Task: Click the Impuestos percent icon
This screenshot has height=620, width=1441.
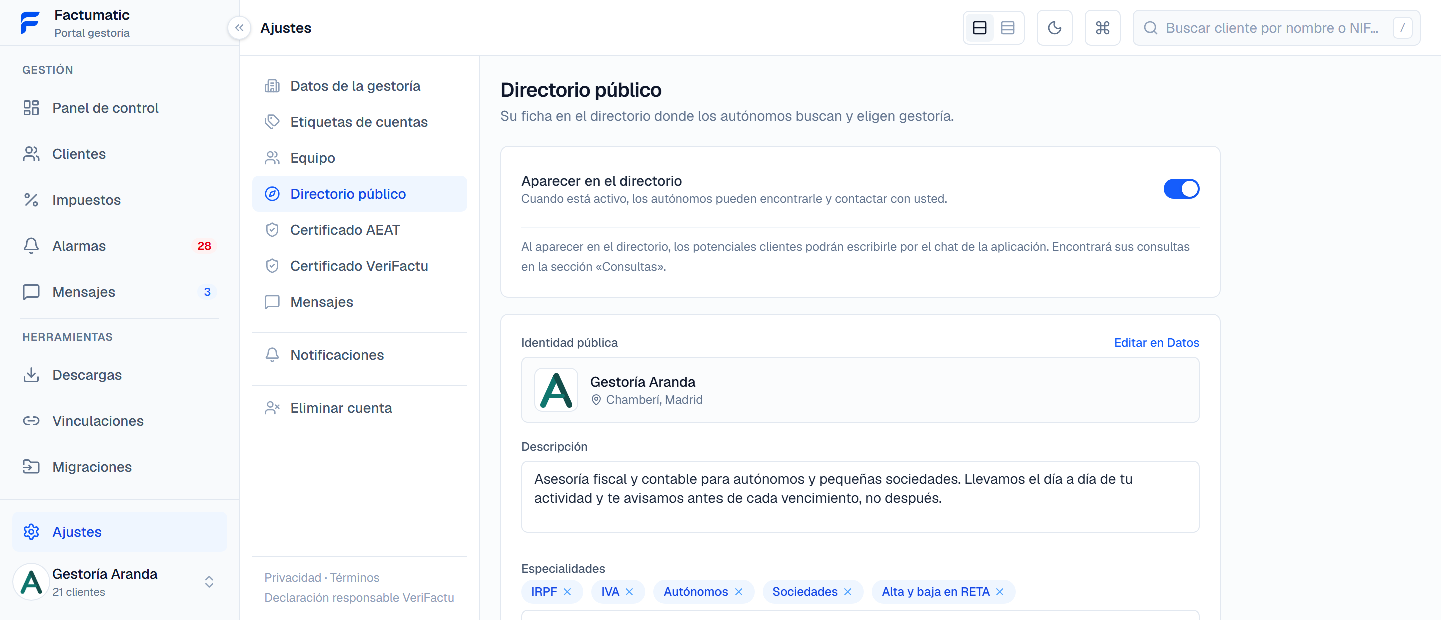Action: pos(31,200)
